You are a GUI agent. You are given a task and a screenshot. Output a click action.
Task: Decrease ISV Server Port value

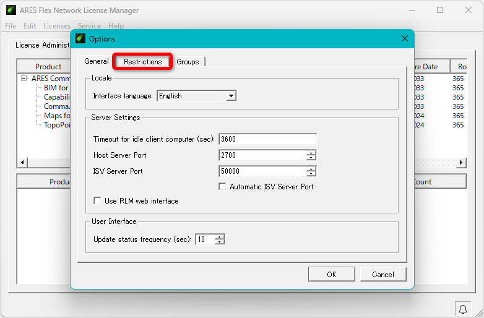[311, 174]
